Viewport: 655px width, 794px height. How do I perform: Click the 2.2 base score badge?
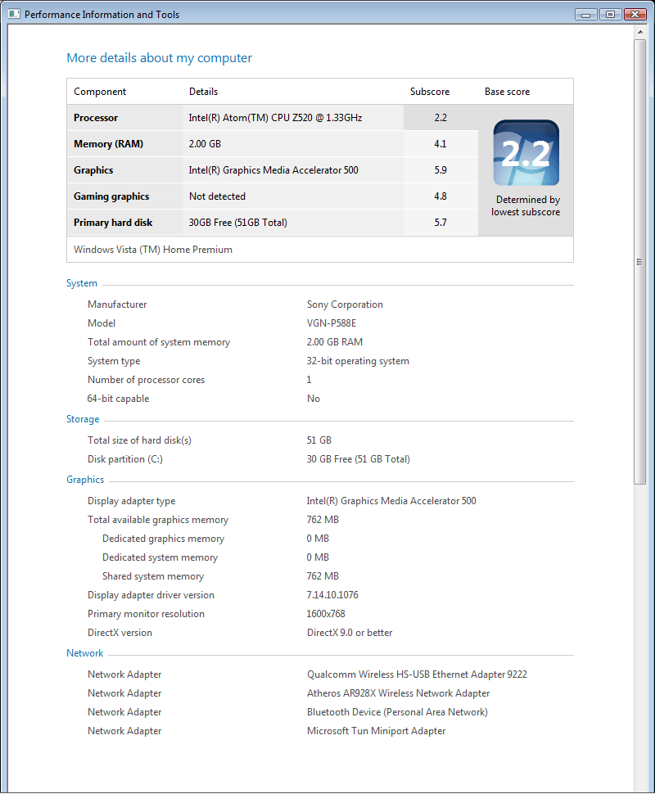(x=526, y=152)
